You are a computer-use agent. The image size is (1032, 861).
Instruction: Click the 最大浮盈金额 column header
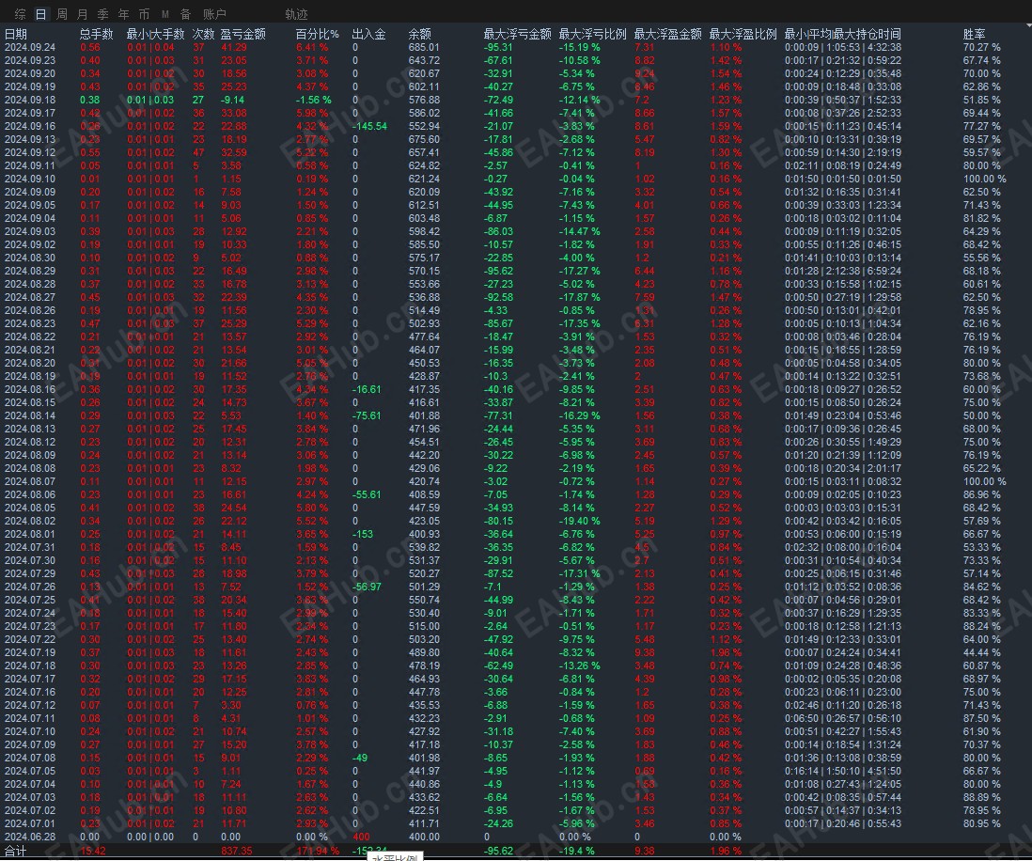pos(667,34)
